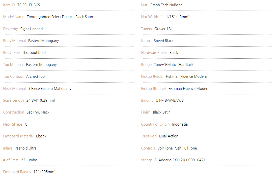Click the 'Scale Length' label

coord(14,100)
